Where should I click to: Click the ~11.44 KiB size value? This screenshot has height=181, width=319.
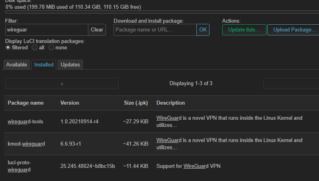point(136,166)
